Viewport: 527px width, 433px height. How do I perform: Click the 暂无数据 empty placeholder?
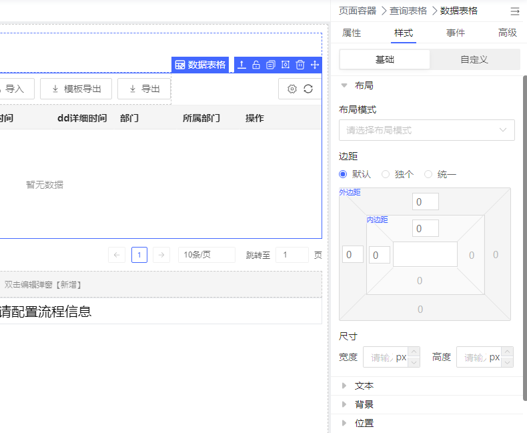coord(45,185)
